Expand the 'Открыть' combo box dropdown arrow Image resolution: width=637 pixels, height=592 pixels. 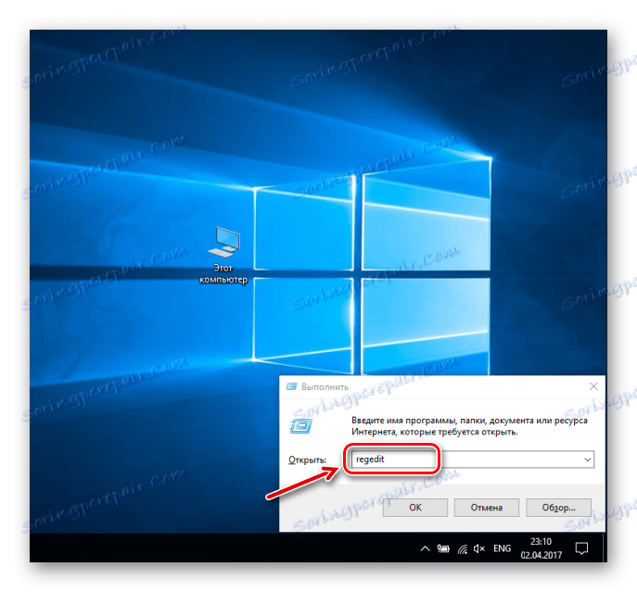click(x=588, y=460)
